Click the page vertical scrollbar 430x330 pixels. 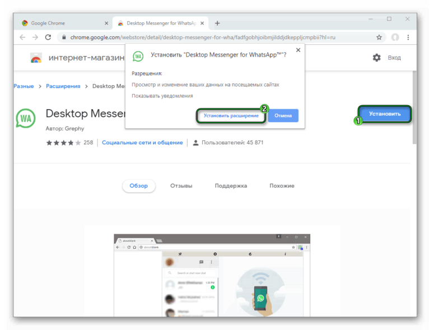click(414, 107)
